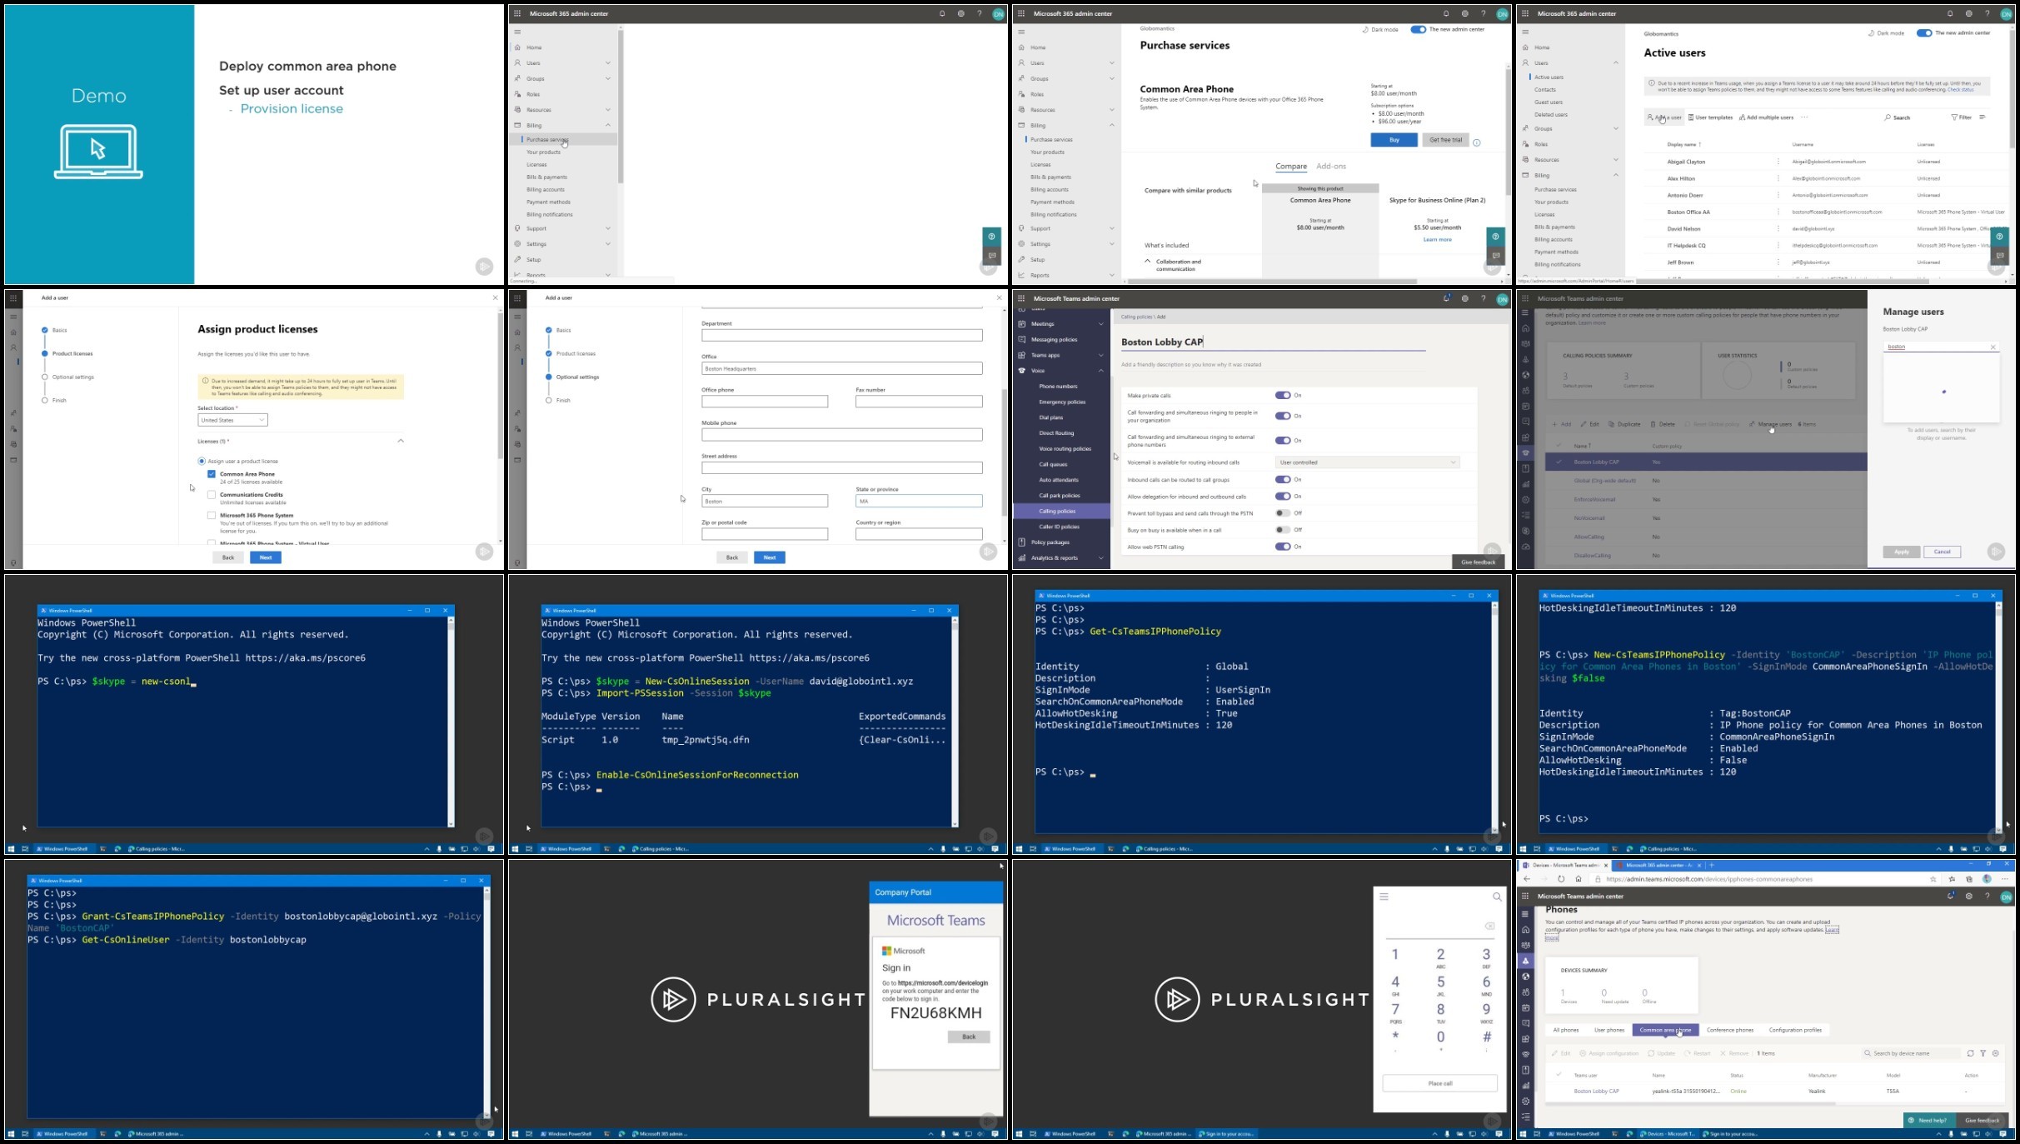The width and height of the screenshot is (2020, 1144).
Task: Switch to the Conference phones tab
Action: 1729,1030
